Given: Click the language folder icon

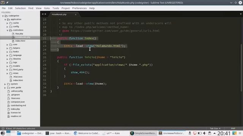Looking at the screenshot, I should pos(11,56).
